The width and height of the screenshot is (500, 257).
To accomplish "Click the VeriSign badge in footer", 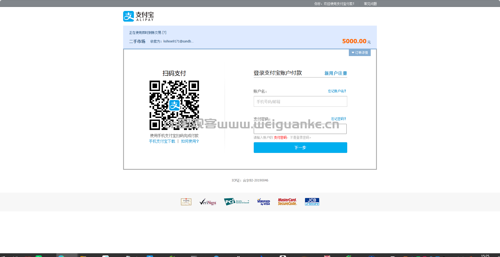I will [208, 202].
